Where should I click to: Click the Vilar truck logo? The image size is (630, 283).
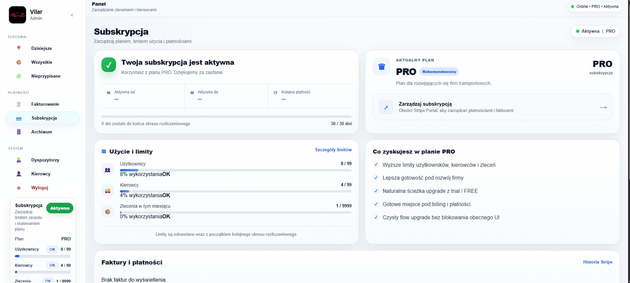[x=17, y=15]
